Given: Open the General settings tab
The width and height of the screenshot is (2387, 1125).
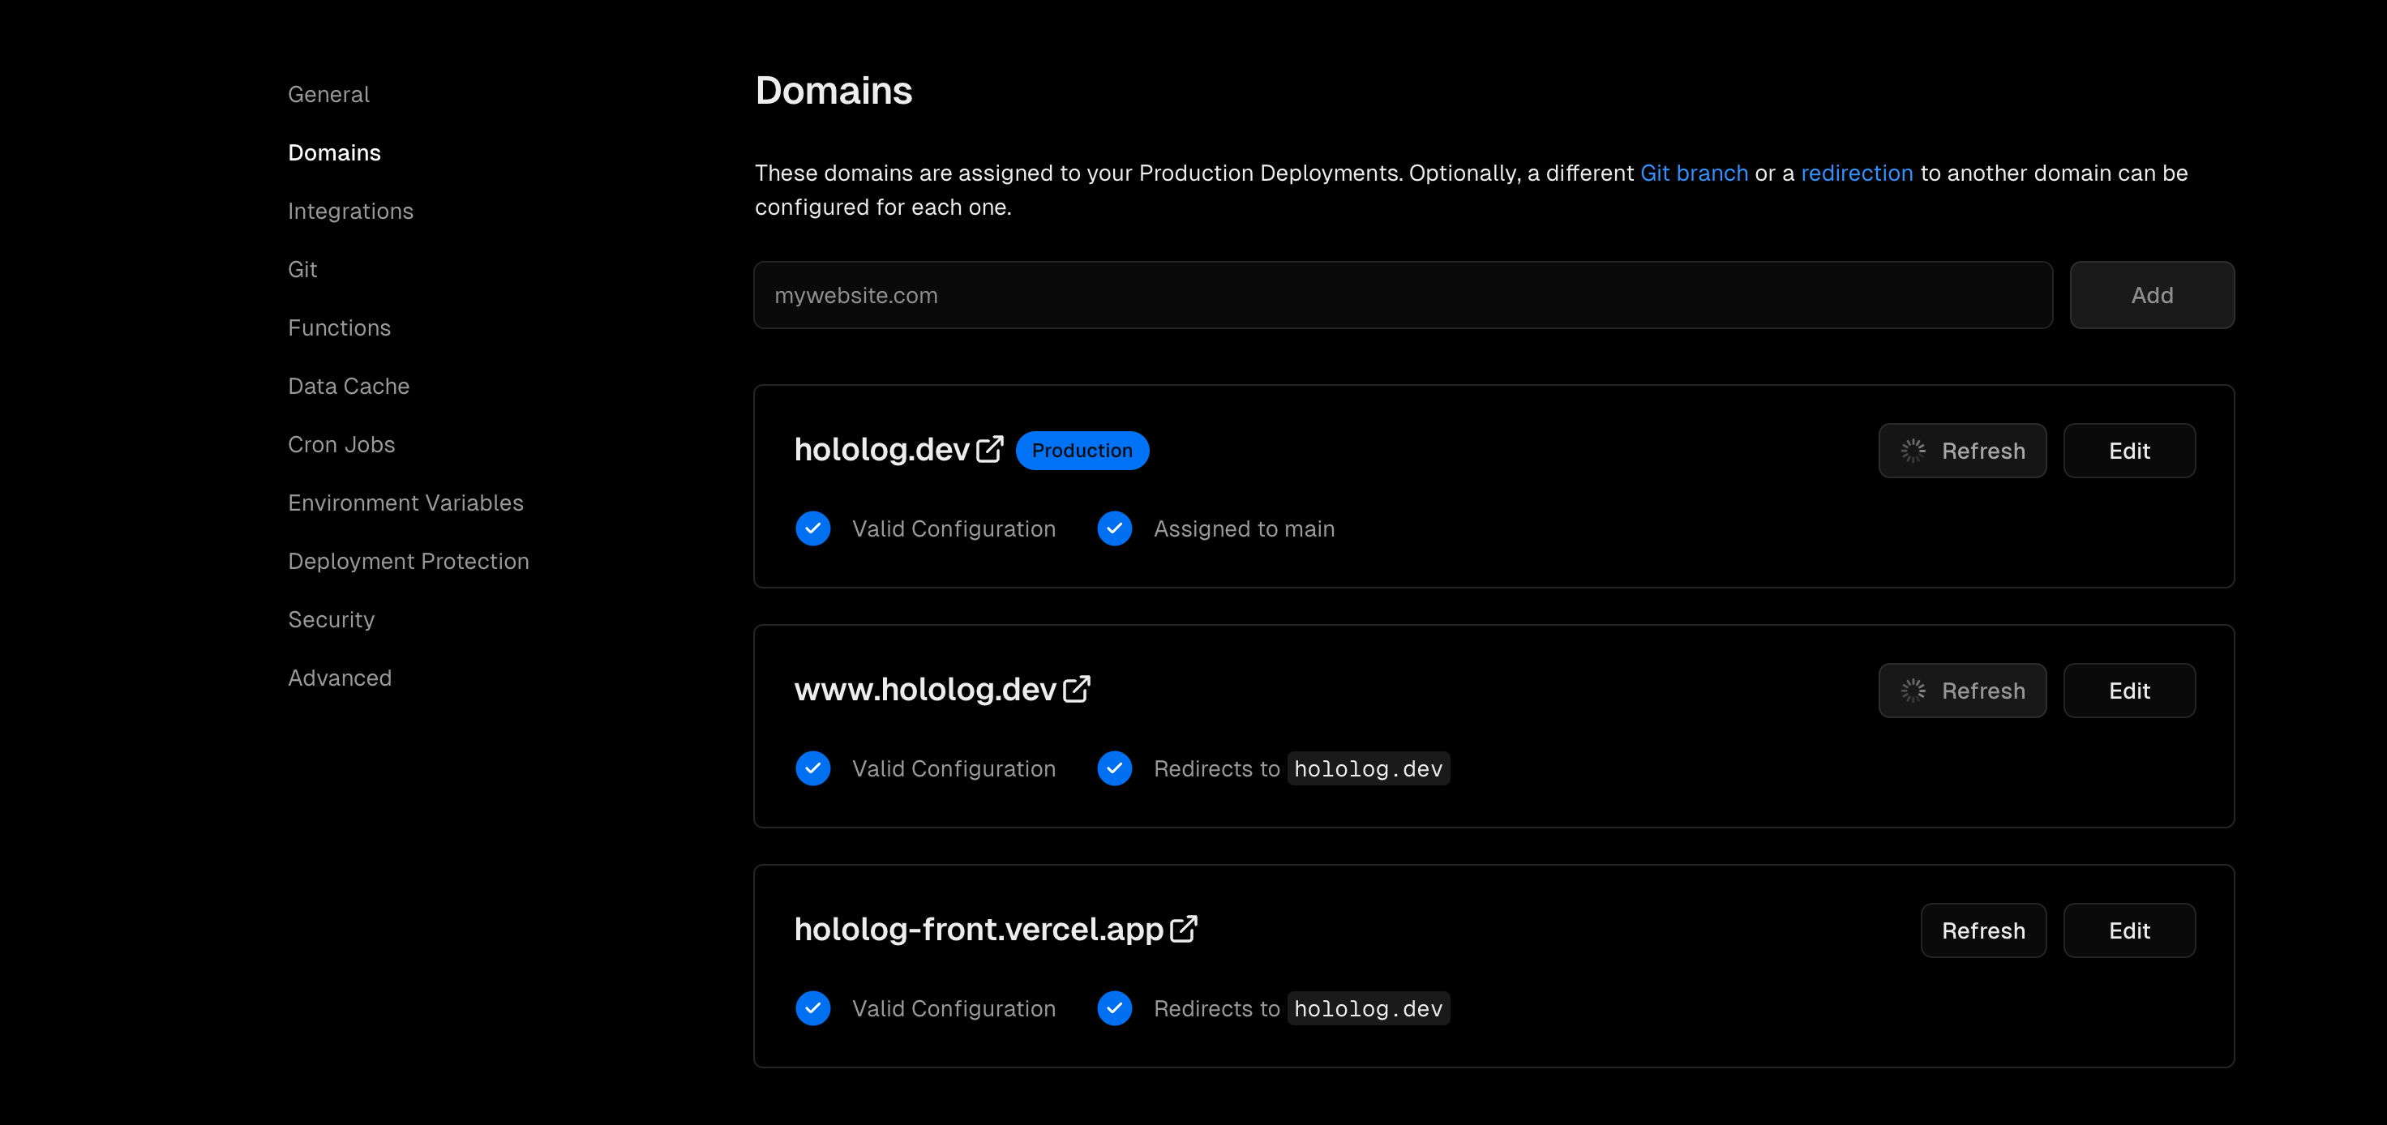Looking at the screenshot, I should [329, 93].
